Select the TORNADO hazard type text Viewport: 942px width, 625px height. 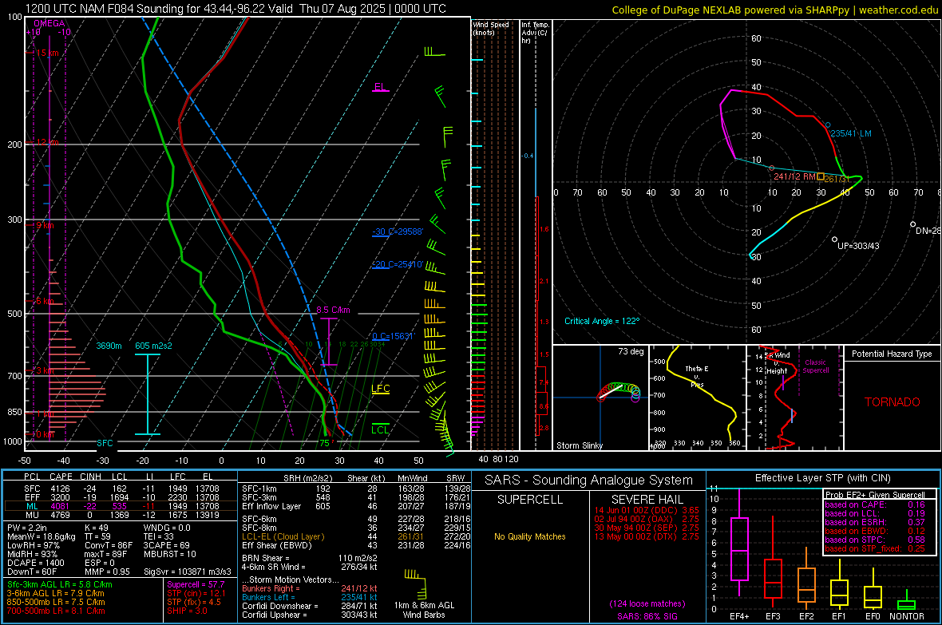pyautogui.click(x=893, y=402)
